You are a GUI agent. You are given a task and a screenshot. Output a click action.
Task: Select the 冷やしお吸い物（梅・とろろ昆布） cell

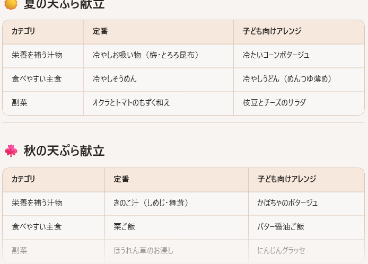(145, 55)
